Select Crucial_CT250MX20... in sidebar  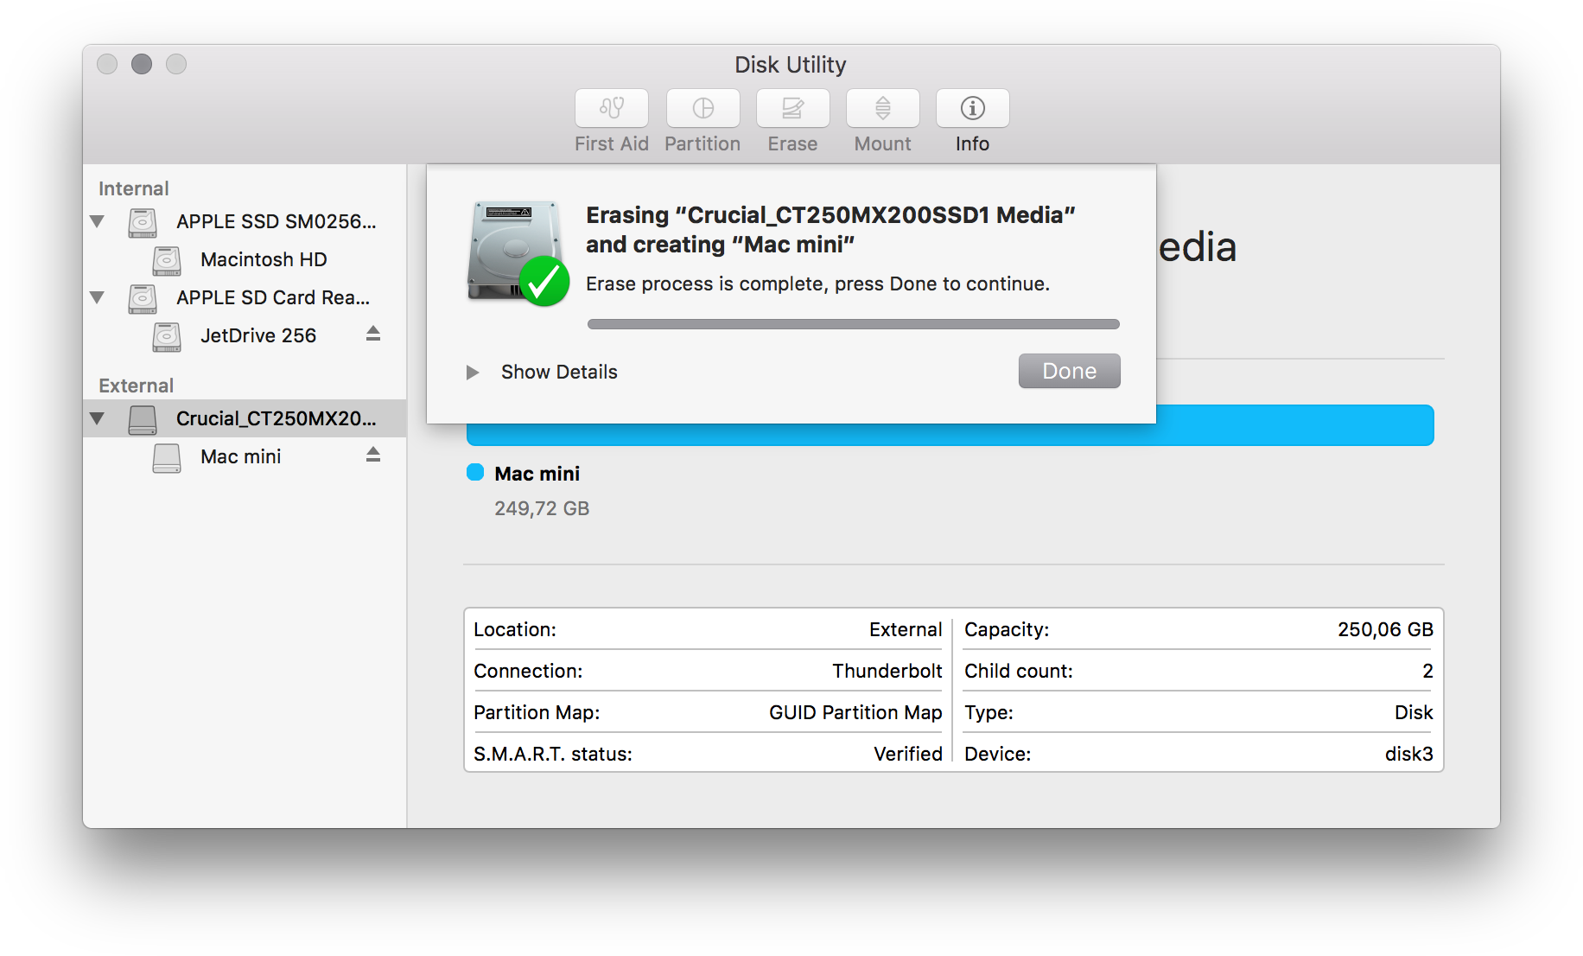[245, 418]
